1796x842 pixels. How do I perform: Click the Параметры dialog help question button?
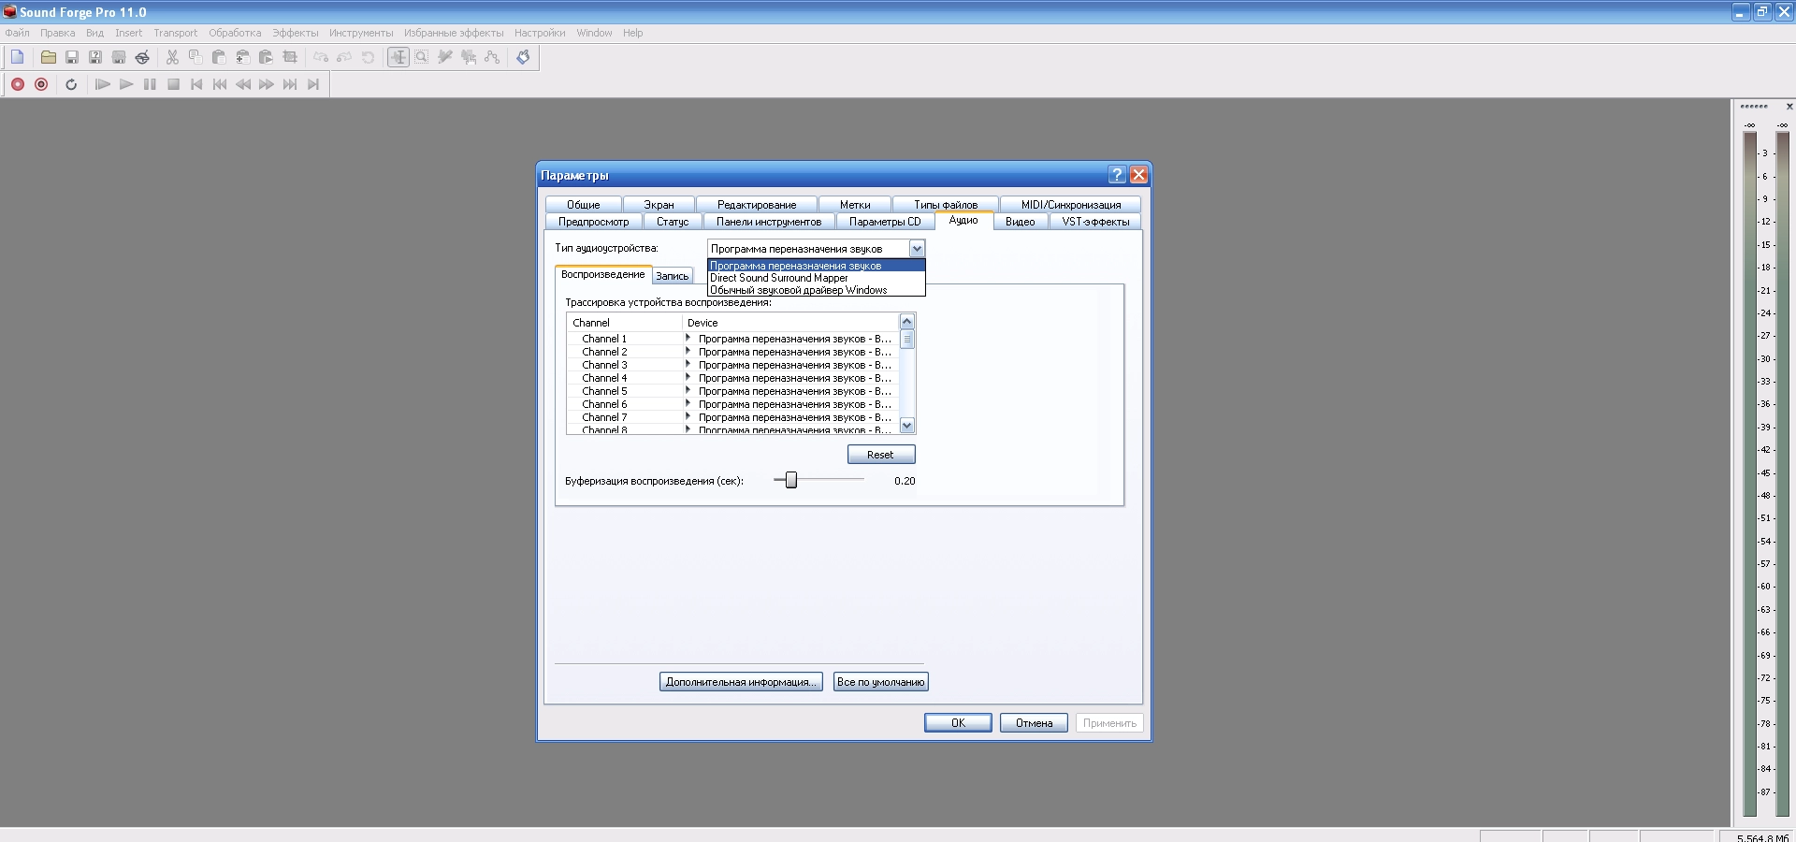point(1117,175)
